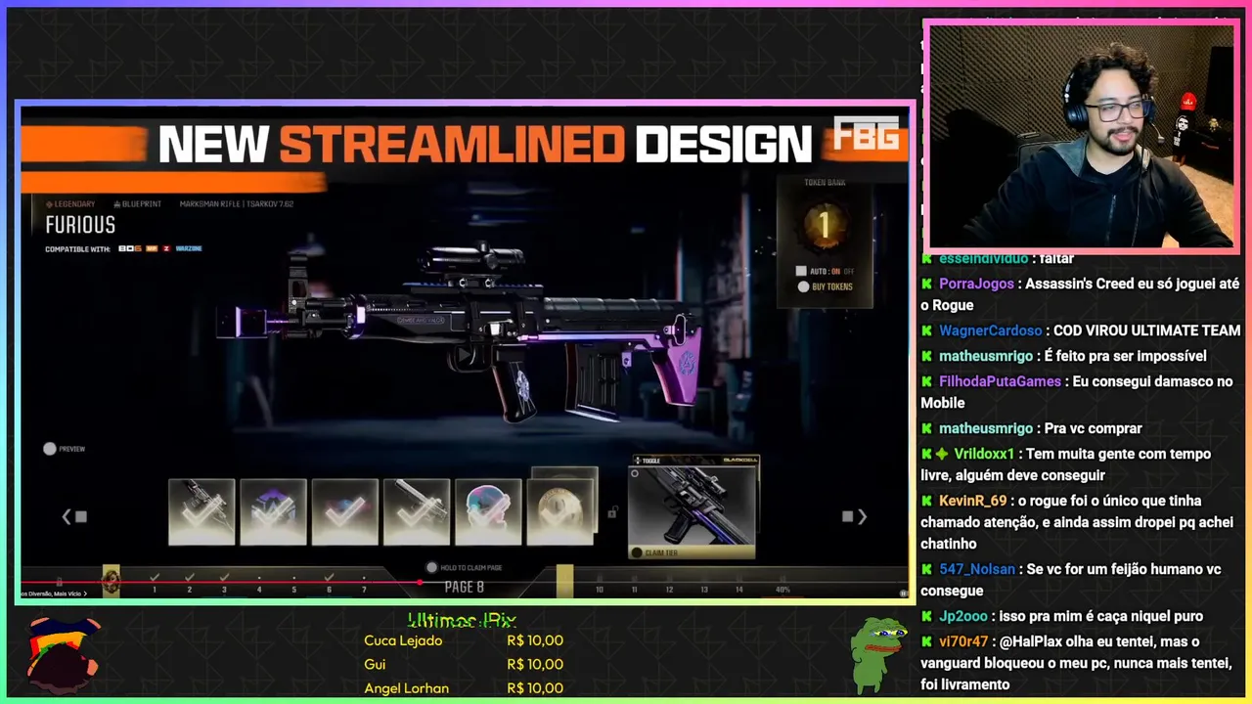This screenshot has width=1252, height=704.
Task: Select the third claimed sticker reward tile
Action: click(344, 511)
